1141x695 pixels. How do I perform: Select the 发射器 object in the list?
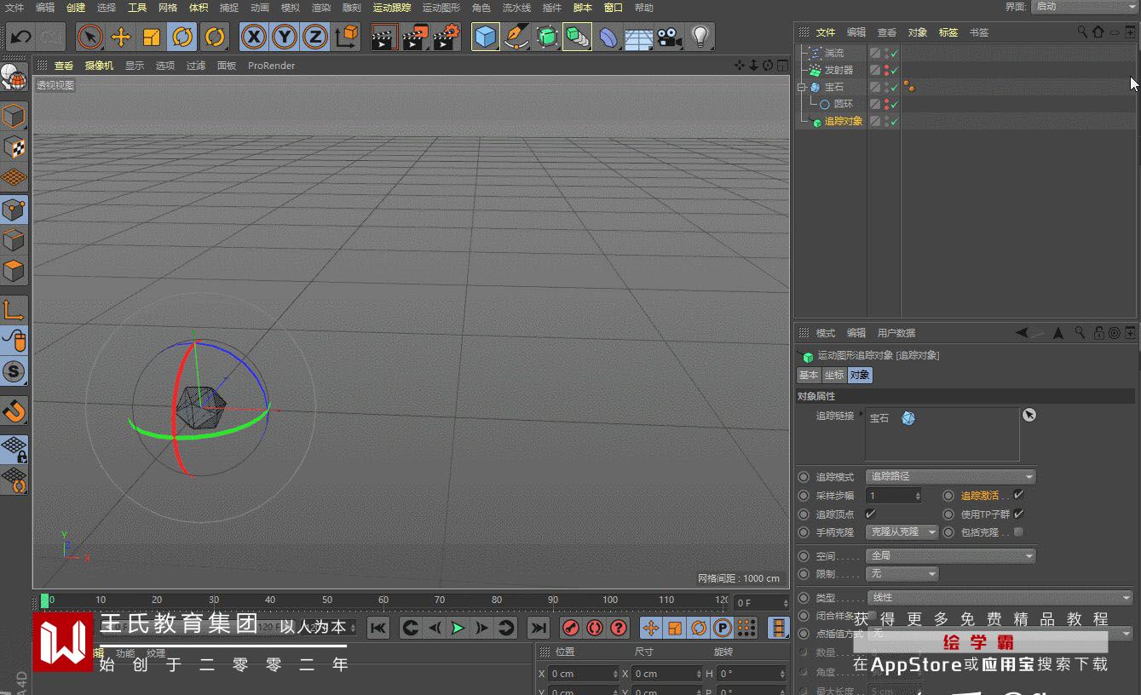[838, 70]
